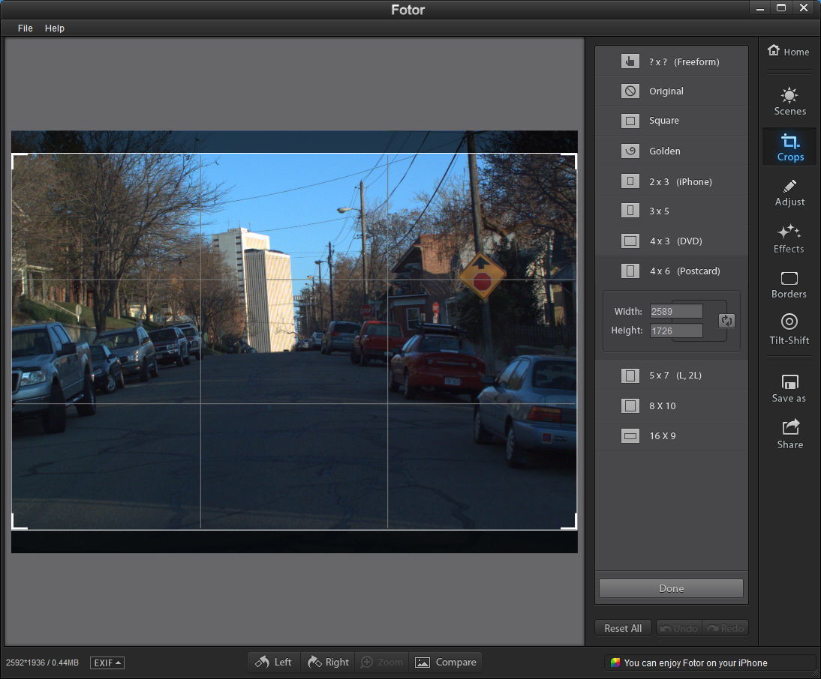The image size is (821, 679).
Task: Compare with the original image
Action: pyautogui.click(x=446, y=663)
